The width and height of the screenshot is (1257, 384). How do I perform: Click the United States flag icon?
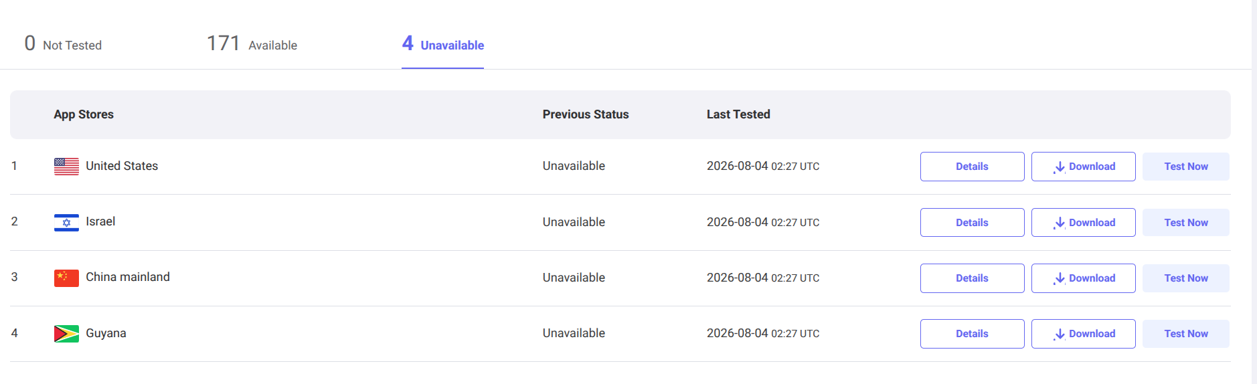coord(66,167)
